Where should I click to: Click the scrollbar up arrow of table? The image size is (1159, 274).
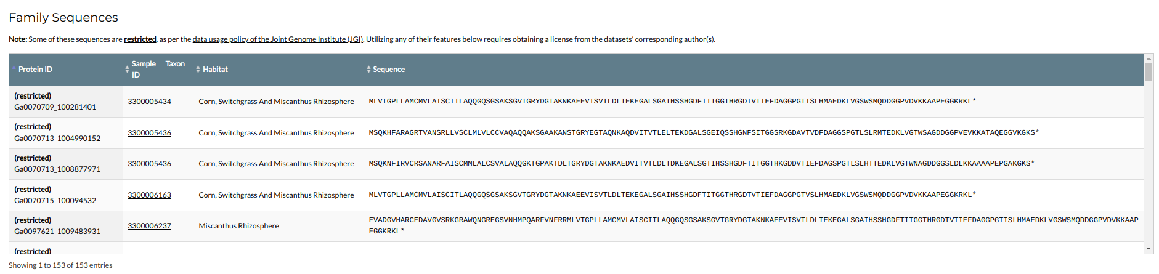[x=1149, y=58]
